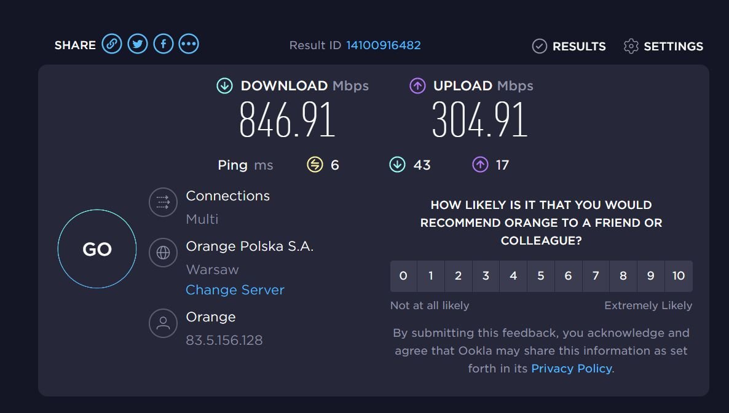Toggle the Connections mode icon
The height and width of the screenshot is (413, 729).
pos(163,202)
